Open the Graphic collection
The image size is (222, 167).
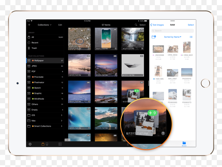[45, 93]
